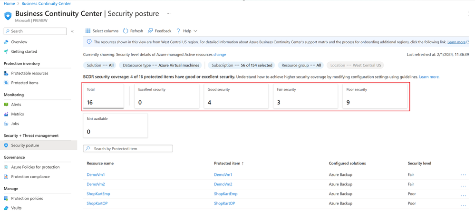Select the Good security summary card

(236, 96)
